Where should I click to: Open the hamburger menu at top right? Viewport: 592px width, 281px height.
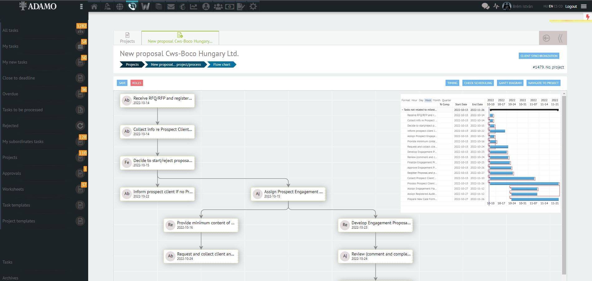584,6
